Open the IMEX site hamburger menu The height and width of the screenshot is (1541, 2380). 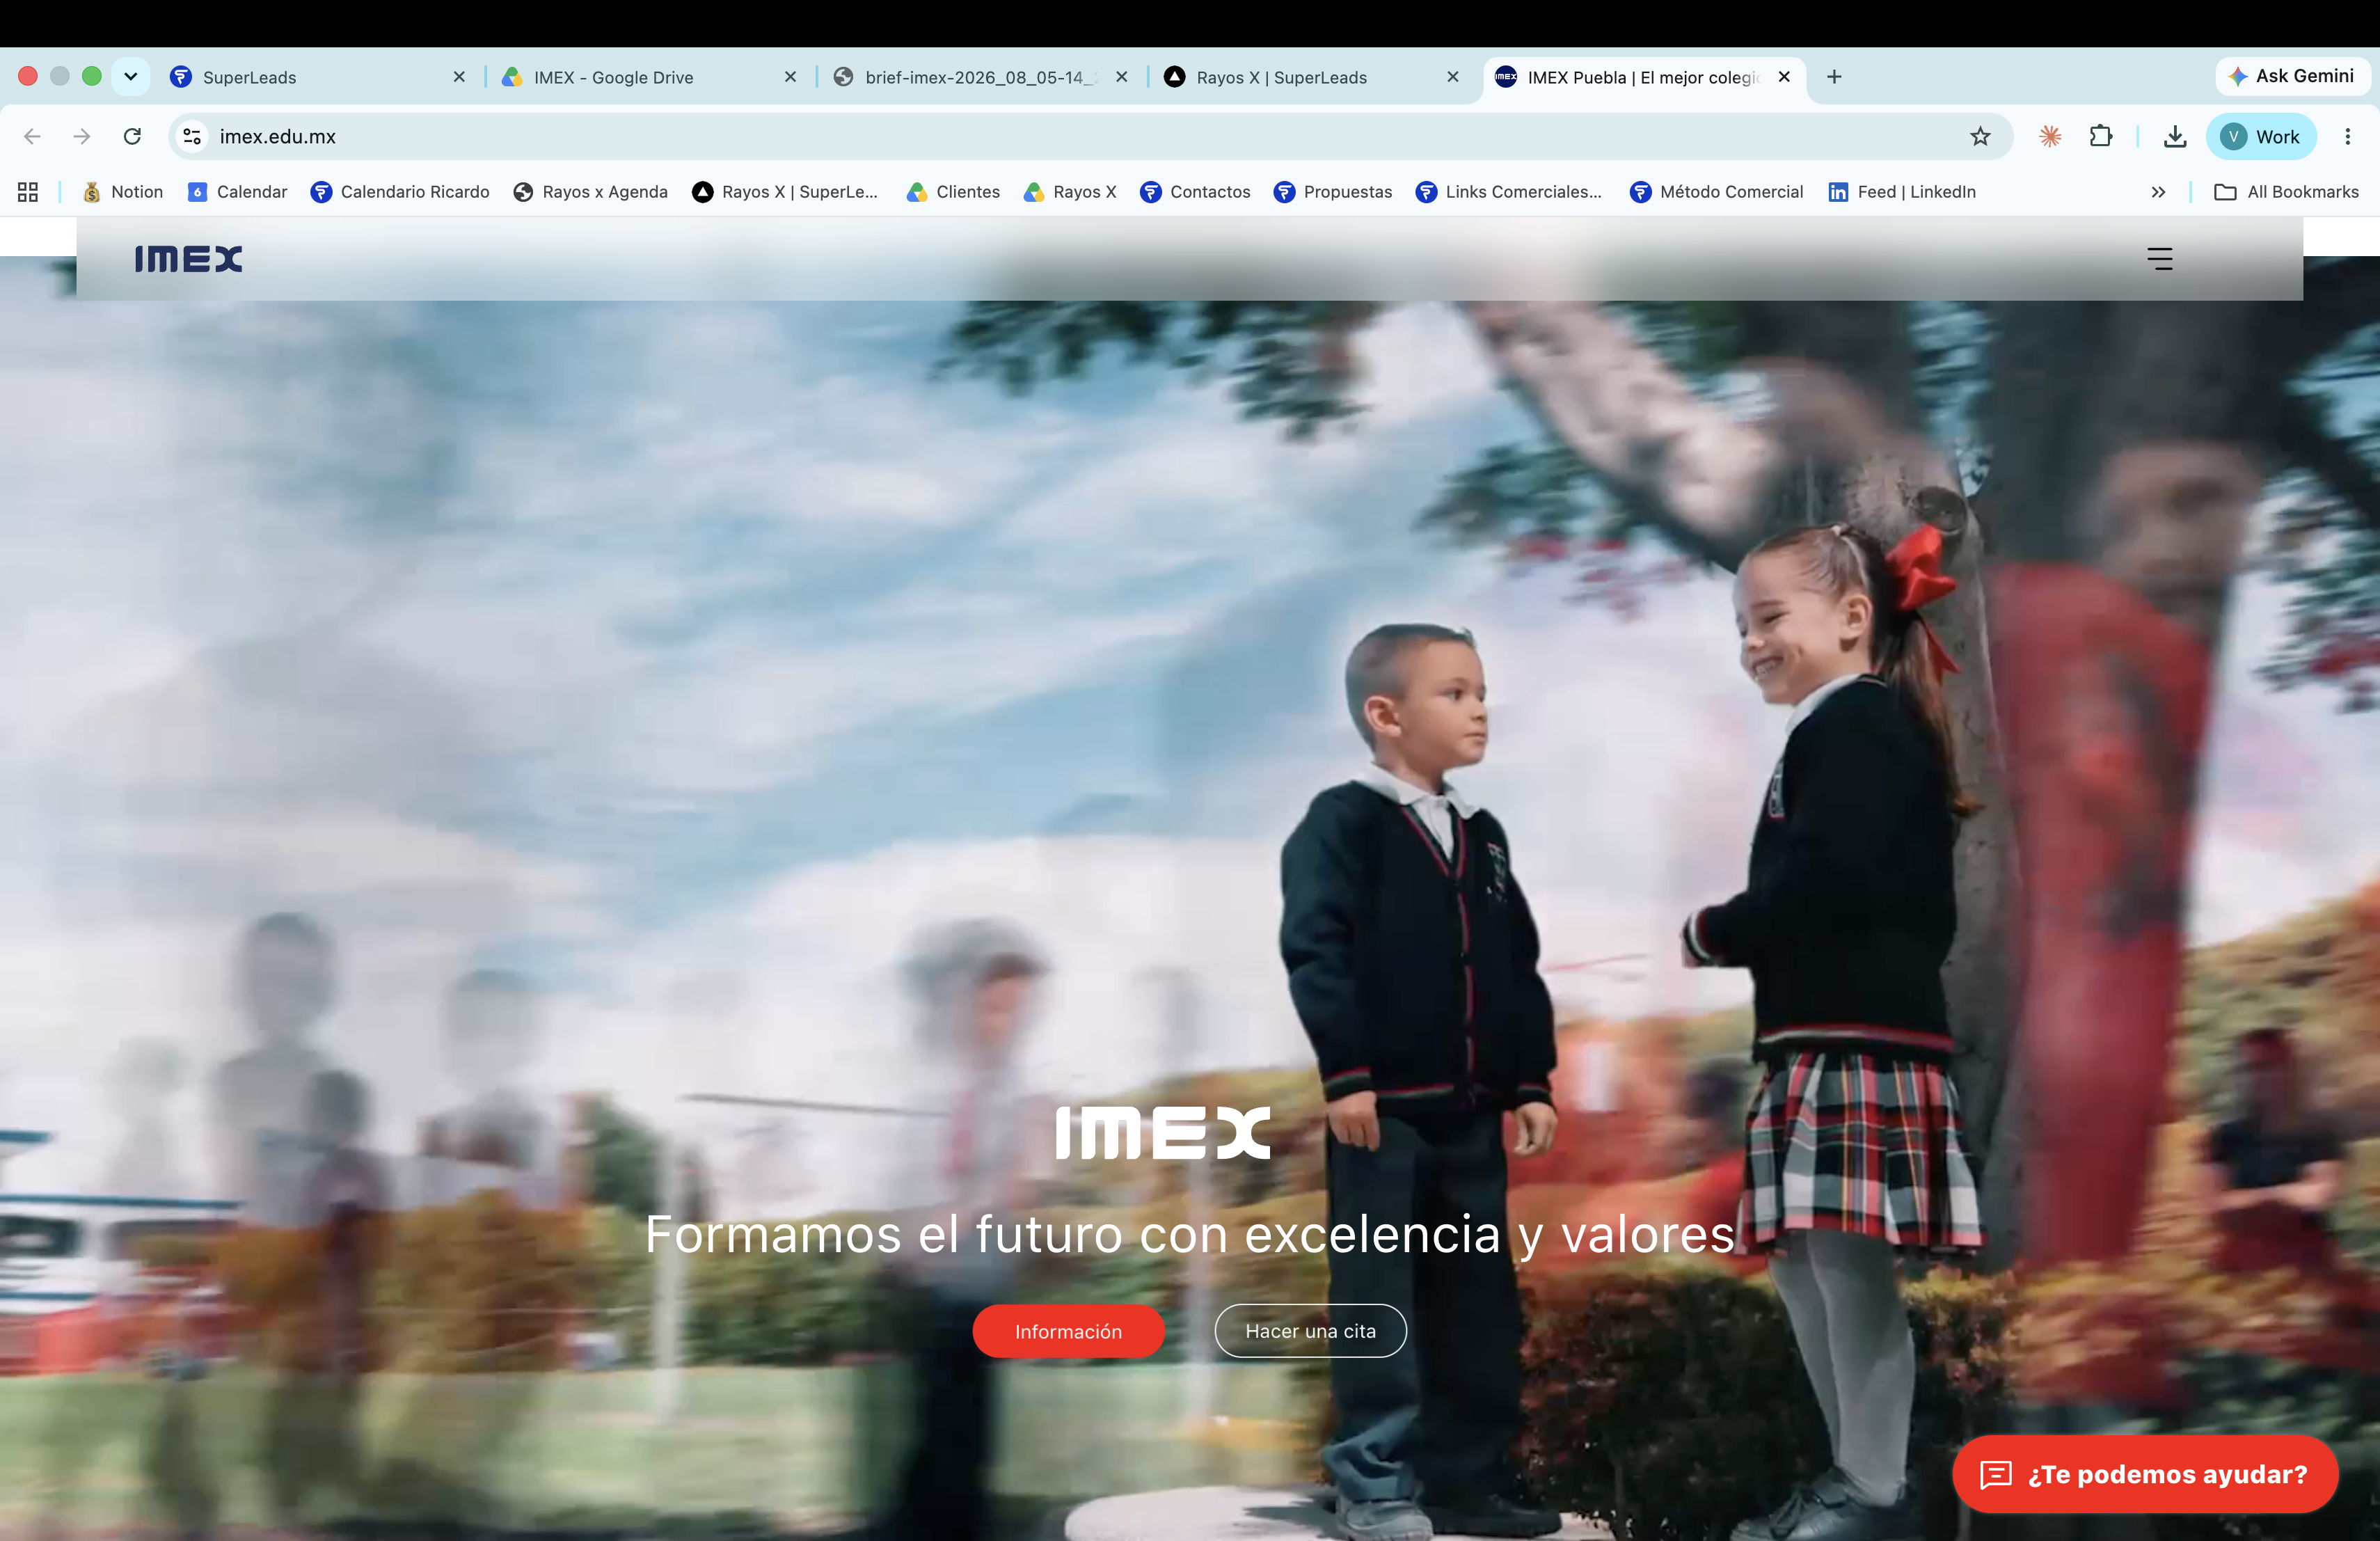[2159, 259]
